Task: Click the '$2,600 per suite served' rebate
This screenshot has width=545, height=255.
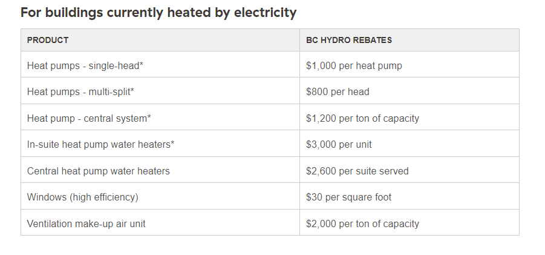Action: coord(357,171)
